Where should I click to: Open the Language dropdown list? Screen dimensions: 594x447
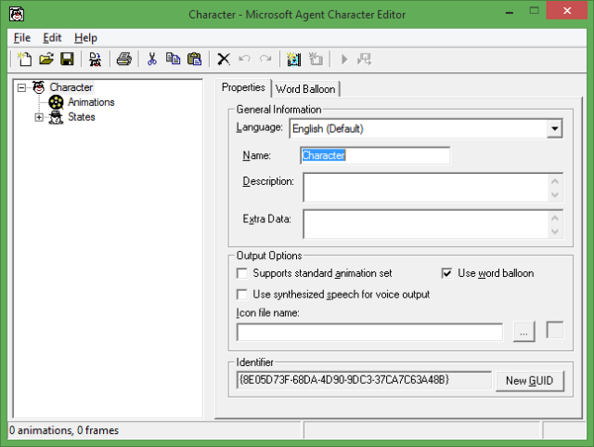[554, 129]
